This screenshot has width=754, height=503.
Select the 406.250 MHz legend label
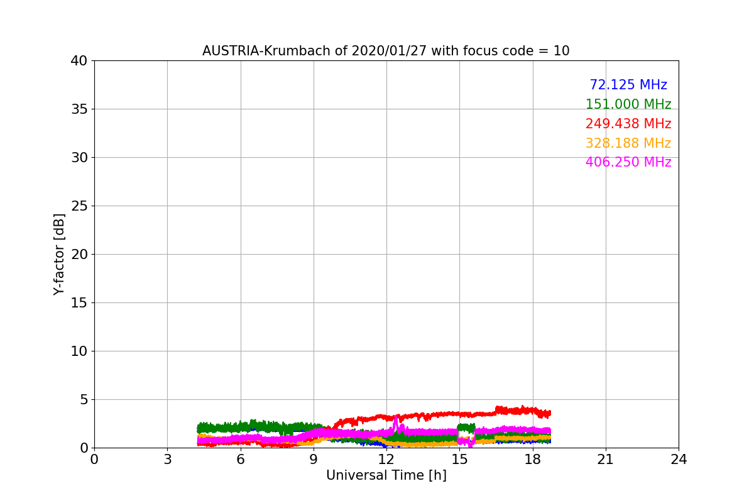(x=628, y=163)
